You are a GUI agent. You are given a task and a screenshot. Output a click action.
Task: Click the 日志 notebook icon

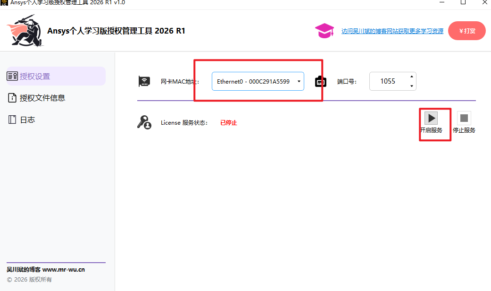point(12,120)
